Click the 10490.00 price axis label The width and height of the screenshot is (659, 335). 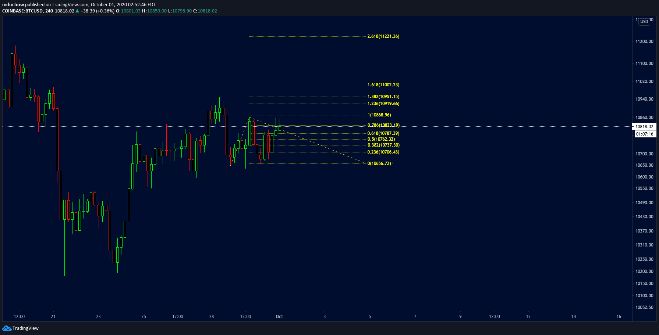[x=644, y=203]
